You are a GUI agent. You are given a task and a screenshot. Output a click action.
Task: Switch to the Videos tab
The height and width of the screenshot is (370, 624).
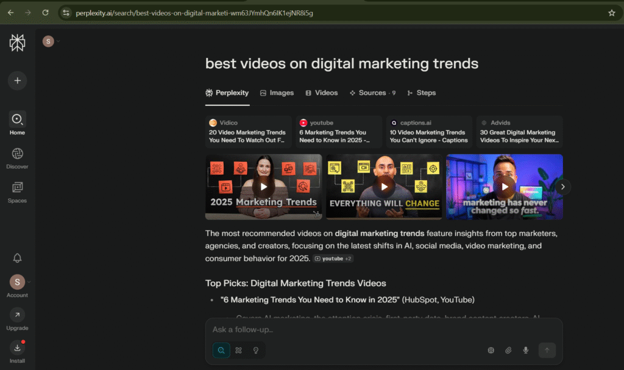321,92
